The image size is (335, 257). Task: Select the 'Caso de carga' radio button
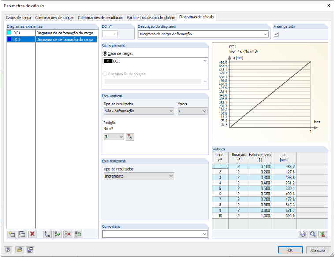coord(105,53)
